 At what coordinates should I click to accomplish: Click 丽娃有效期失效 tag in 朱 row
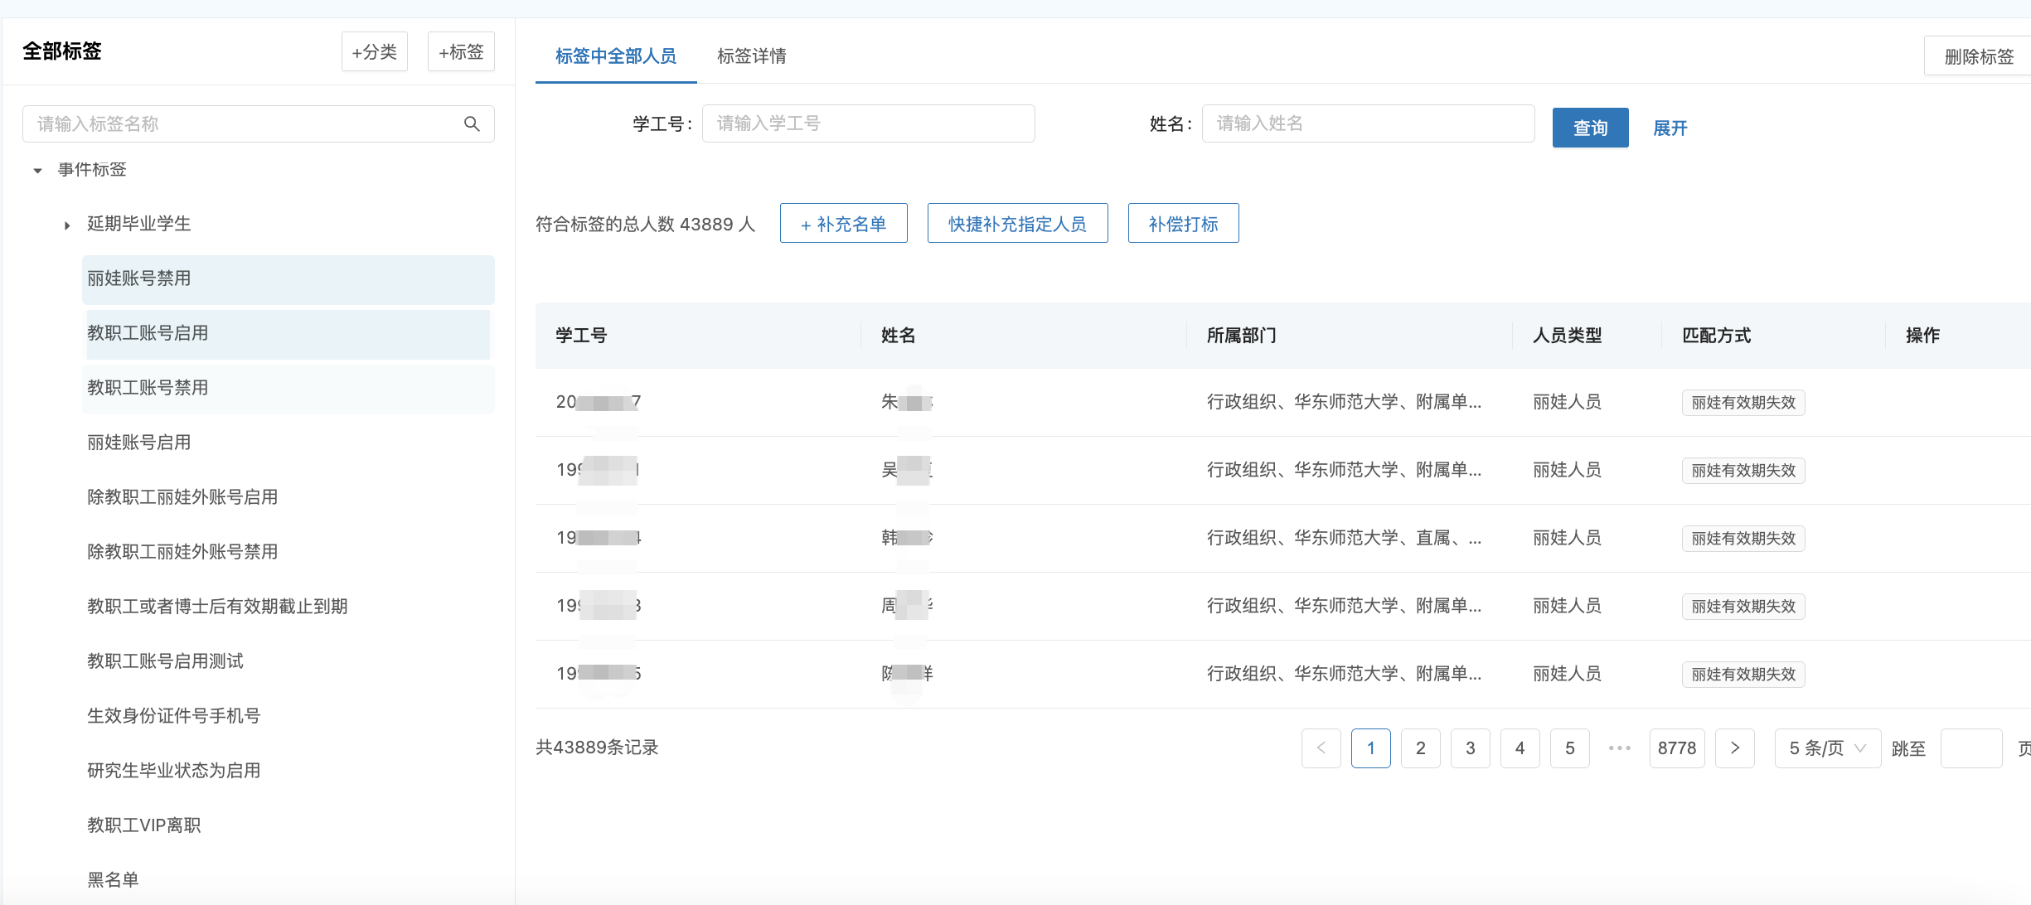[x=1743, y=403]
